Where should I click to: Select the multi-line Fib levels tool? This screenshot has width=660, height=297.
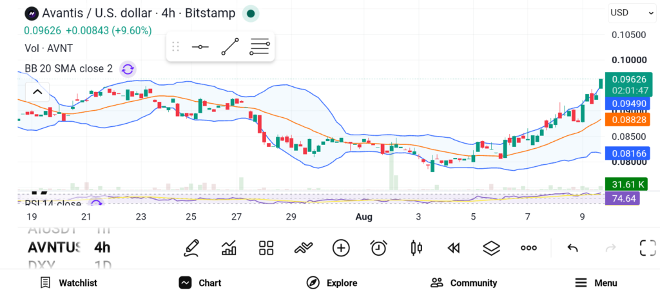tap(260, 46)
